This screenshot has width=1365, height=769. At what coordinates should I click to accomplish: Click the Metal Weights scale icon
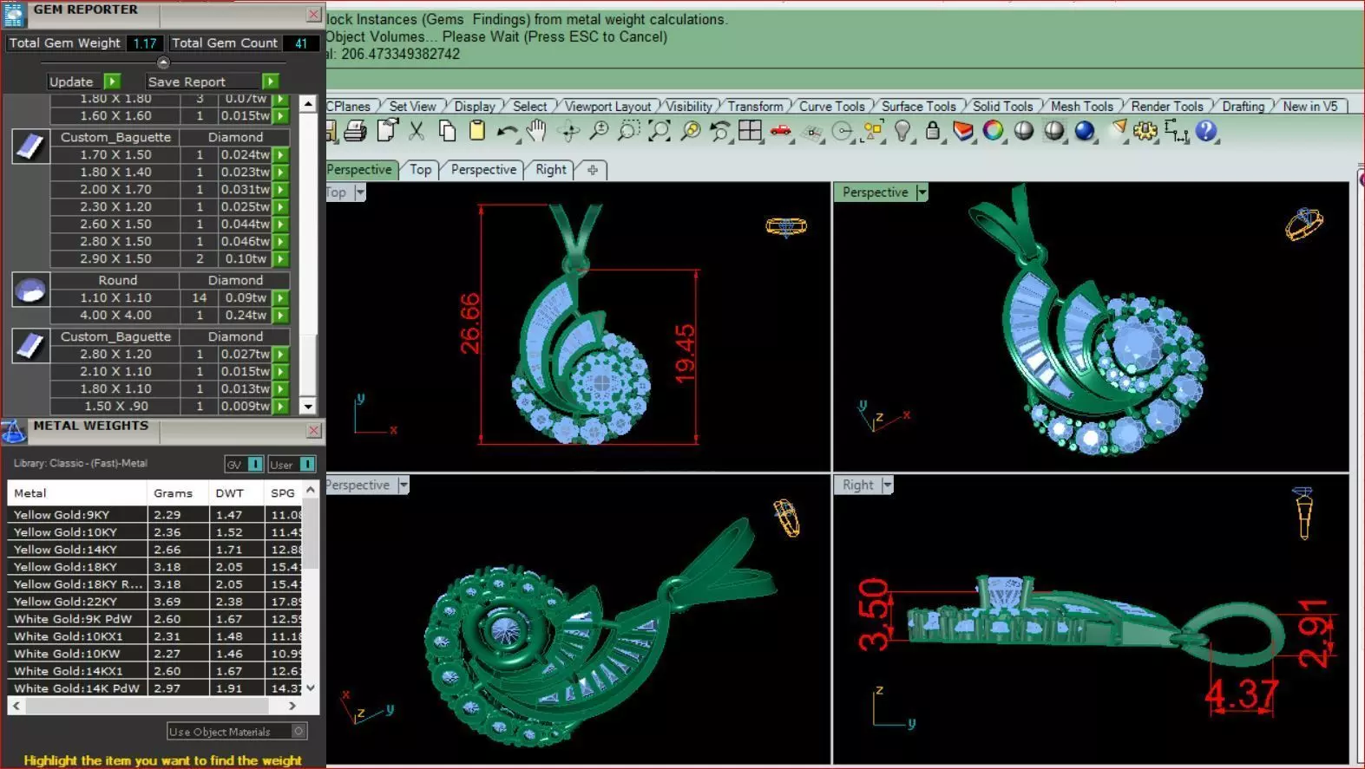[x=13, y=431]
